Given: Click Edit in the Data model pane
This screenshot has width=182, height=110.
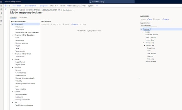Looking at the screenshot, I should pos(150,19).
